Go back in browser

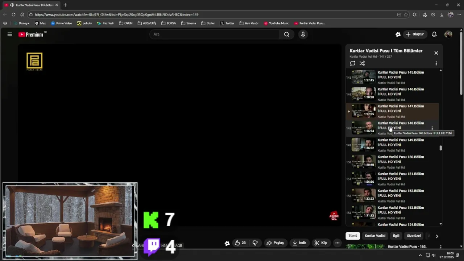(x=5, y=14)
